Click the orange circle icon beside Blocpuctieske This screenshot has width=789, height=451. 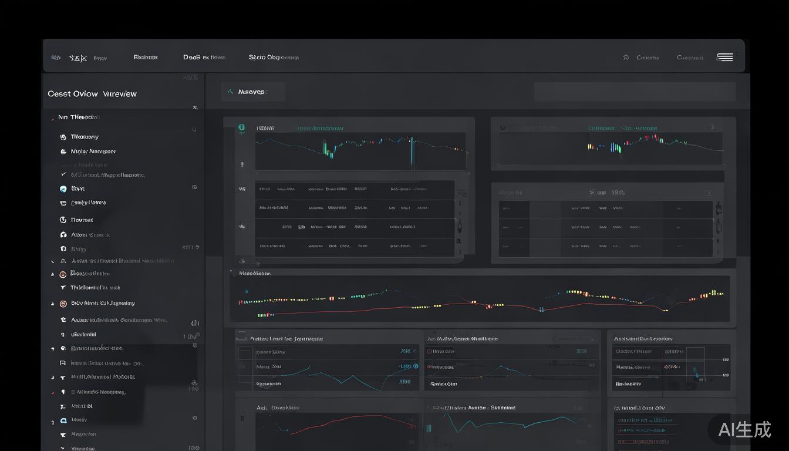click(63, 274)
